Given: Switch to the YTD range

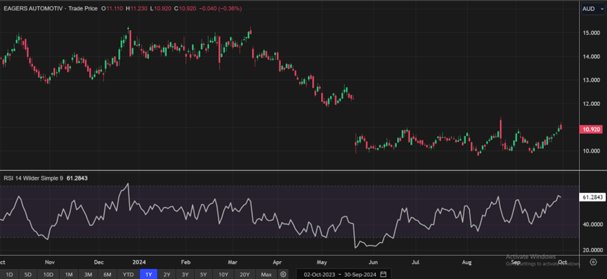Looking at the screenshot, I should [128, 274].
